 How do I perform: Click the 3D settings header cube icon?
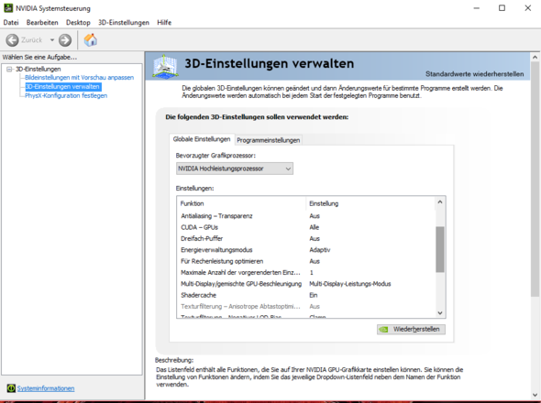165,67
